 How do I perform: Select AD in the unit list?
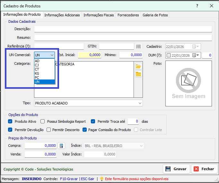pyautogui.click(x=44, y=61)
